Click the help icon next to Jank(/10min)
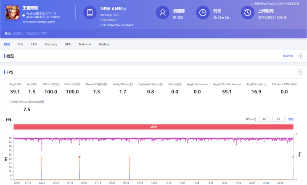Viewport: 307px width, 185px height. click(x=131, y=84)
